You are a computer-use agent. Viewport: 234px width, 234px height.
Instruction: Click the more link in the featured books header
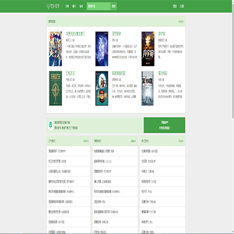click(x=181, y=21)
